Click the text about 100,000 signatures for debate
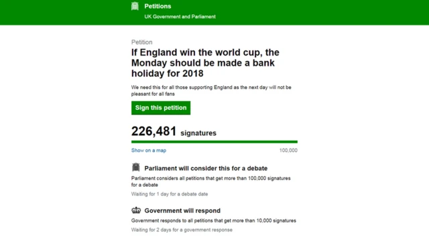This screenshot has height=241, width=429. tap(211, 181)
